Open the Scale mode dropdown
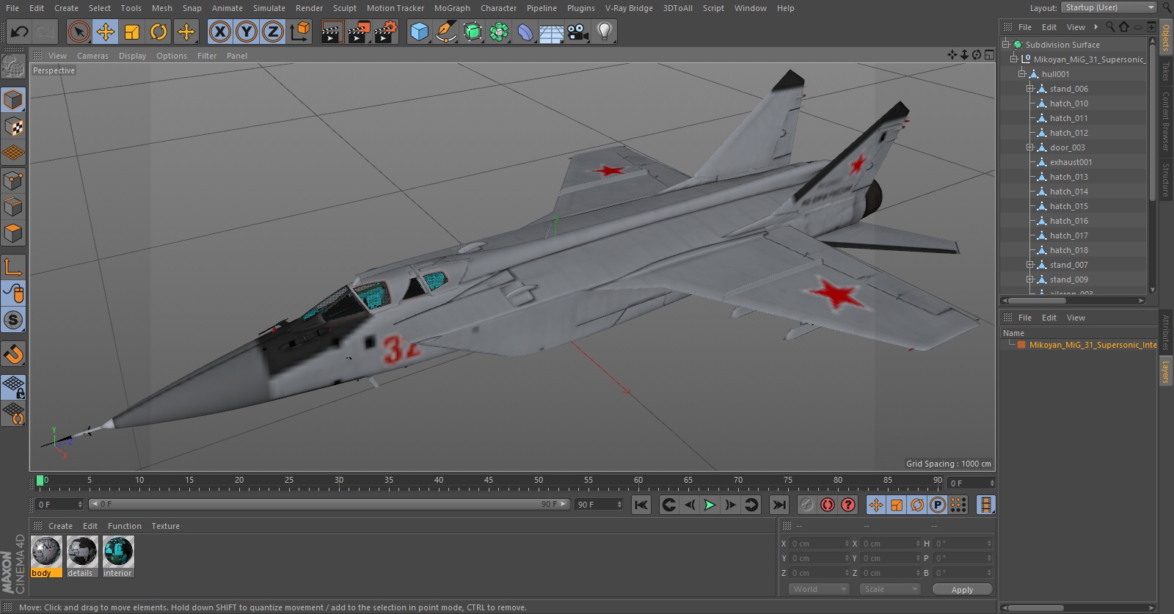The width and height of the screenshot is (1174, 614). 889,589
